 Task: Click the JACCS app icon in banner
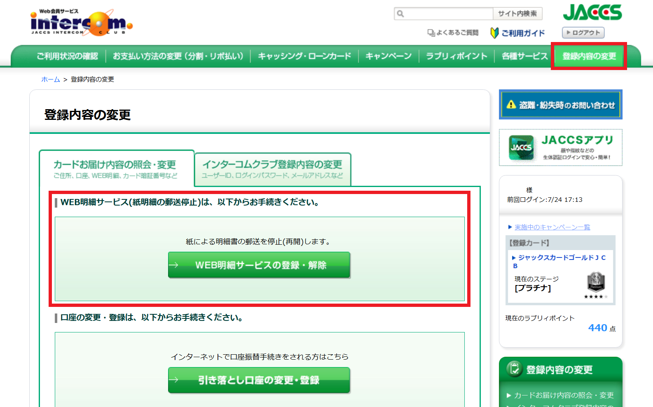[x=521, y=147]
